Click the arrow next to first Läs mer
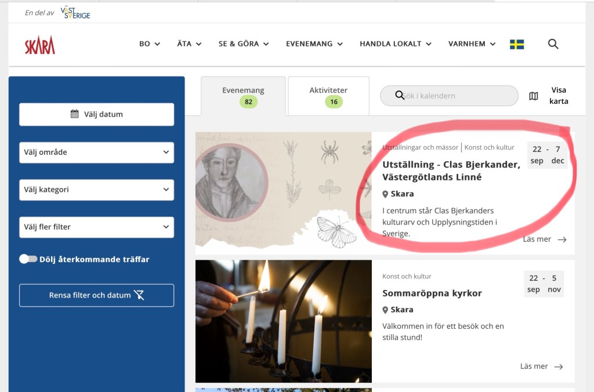The height and width of the screenshot is (392, 594). [x=562, y=239]
